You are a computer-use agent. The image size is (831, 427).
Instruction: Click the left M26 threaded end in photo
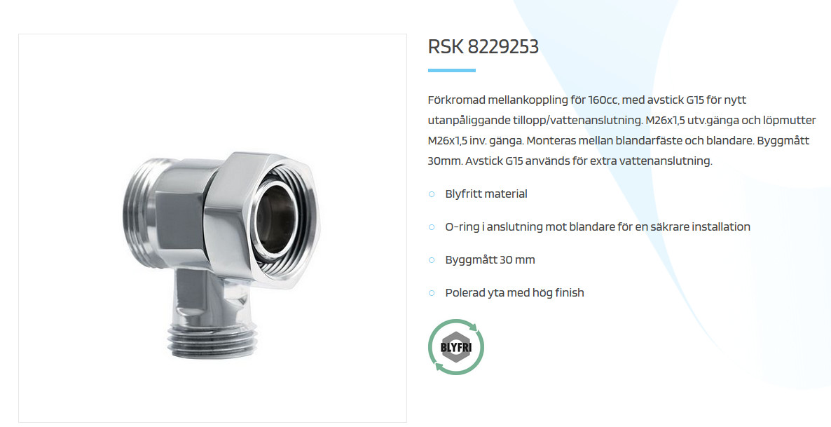pyautogui.click(x=139, y=212)
